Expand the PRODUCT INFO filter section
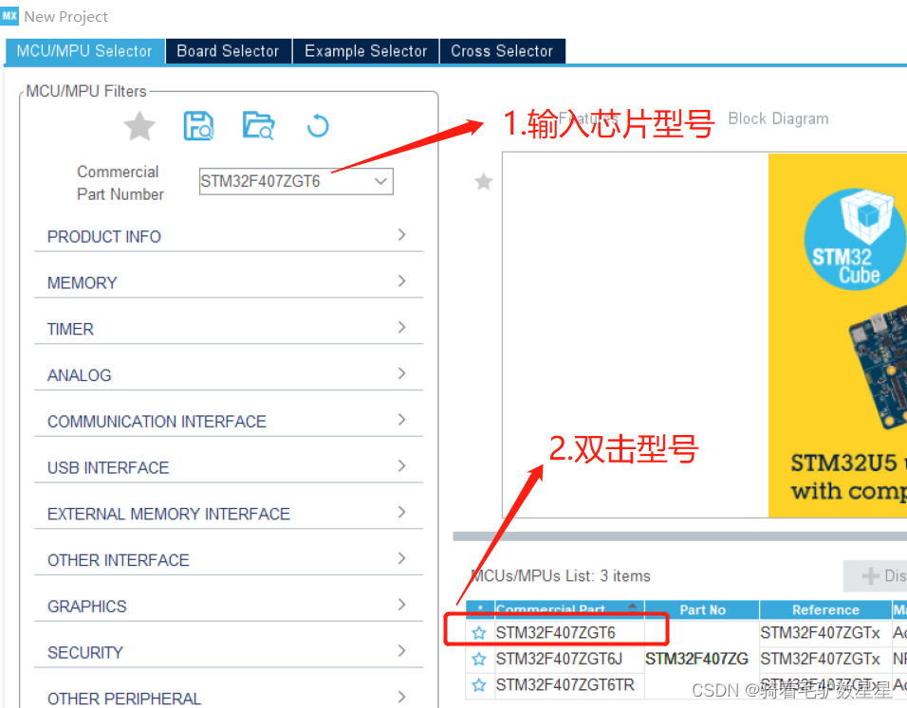The width and height of the screenshot is (907, 708). point(229,236)
